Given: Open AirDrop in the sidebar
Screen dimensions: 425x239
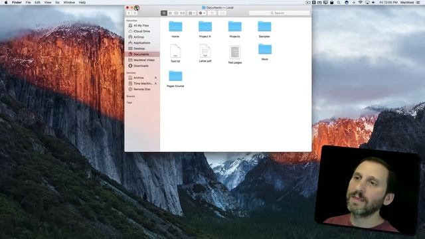Looking at the screenshot, I should point(142,37).
